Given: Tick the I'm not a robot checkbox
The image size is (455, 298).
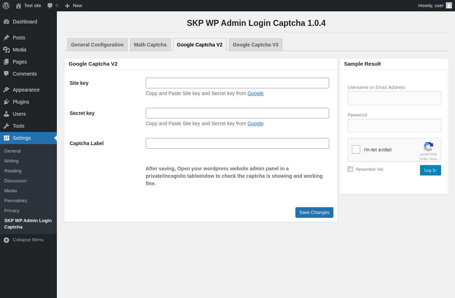Looking at the screenshot, I should 356,149.
